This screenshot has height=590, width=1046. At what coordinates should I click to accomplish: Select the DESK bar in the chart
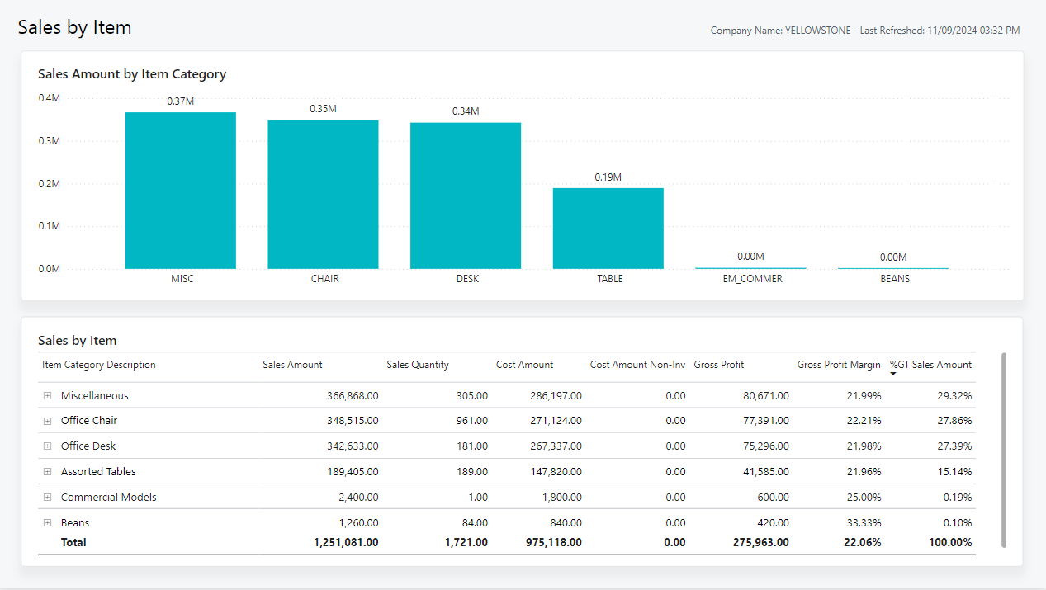466,196
